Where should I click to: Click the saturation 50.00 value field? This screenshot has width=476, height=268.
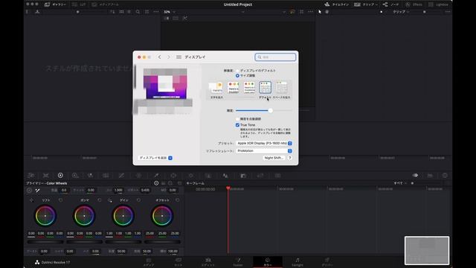(121, 252)
